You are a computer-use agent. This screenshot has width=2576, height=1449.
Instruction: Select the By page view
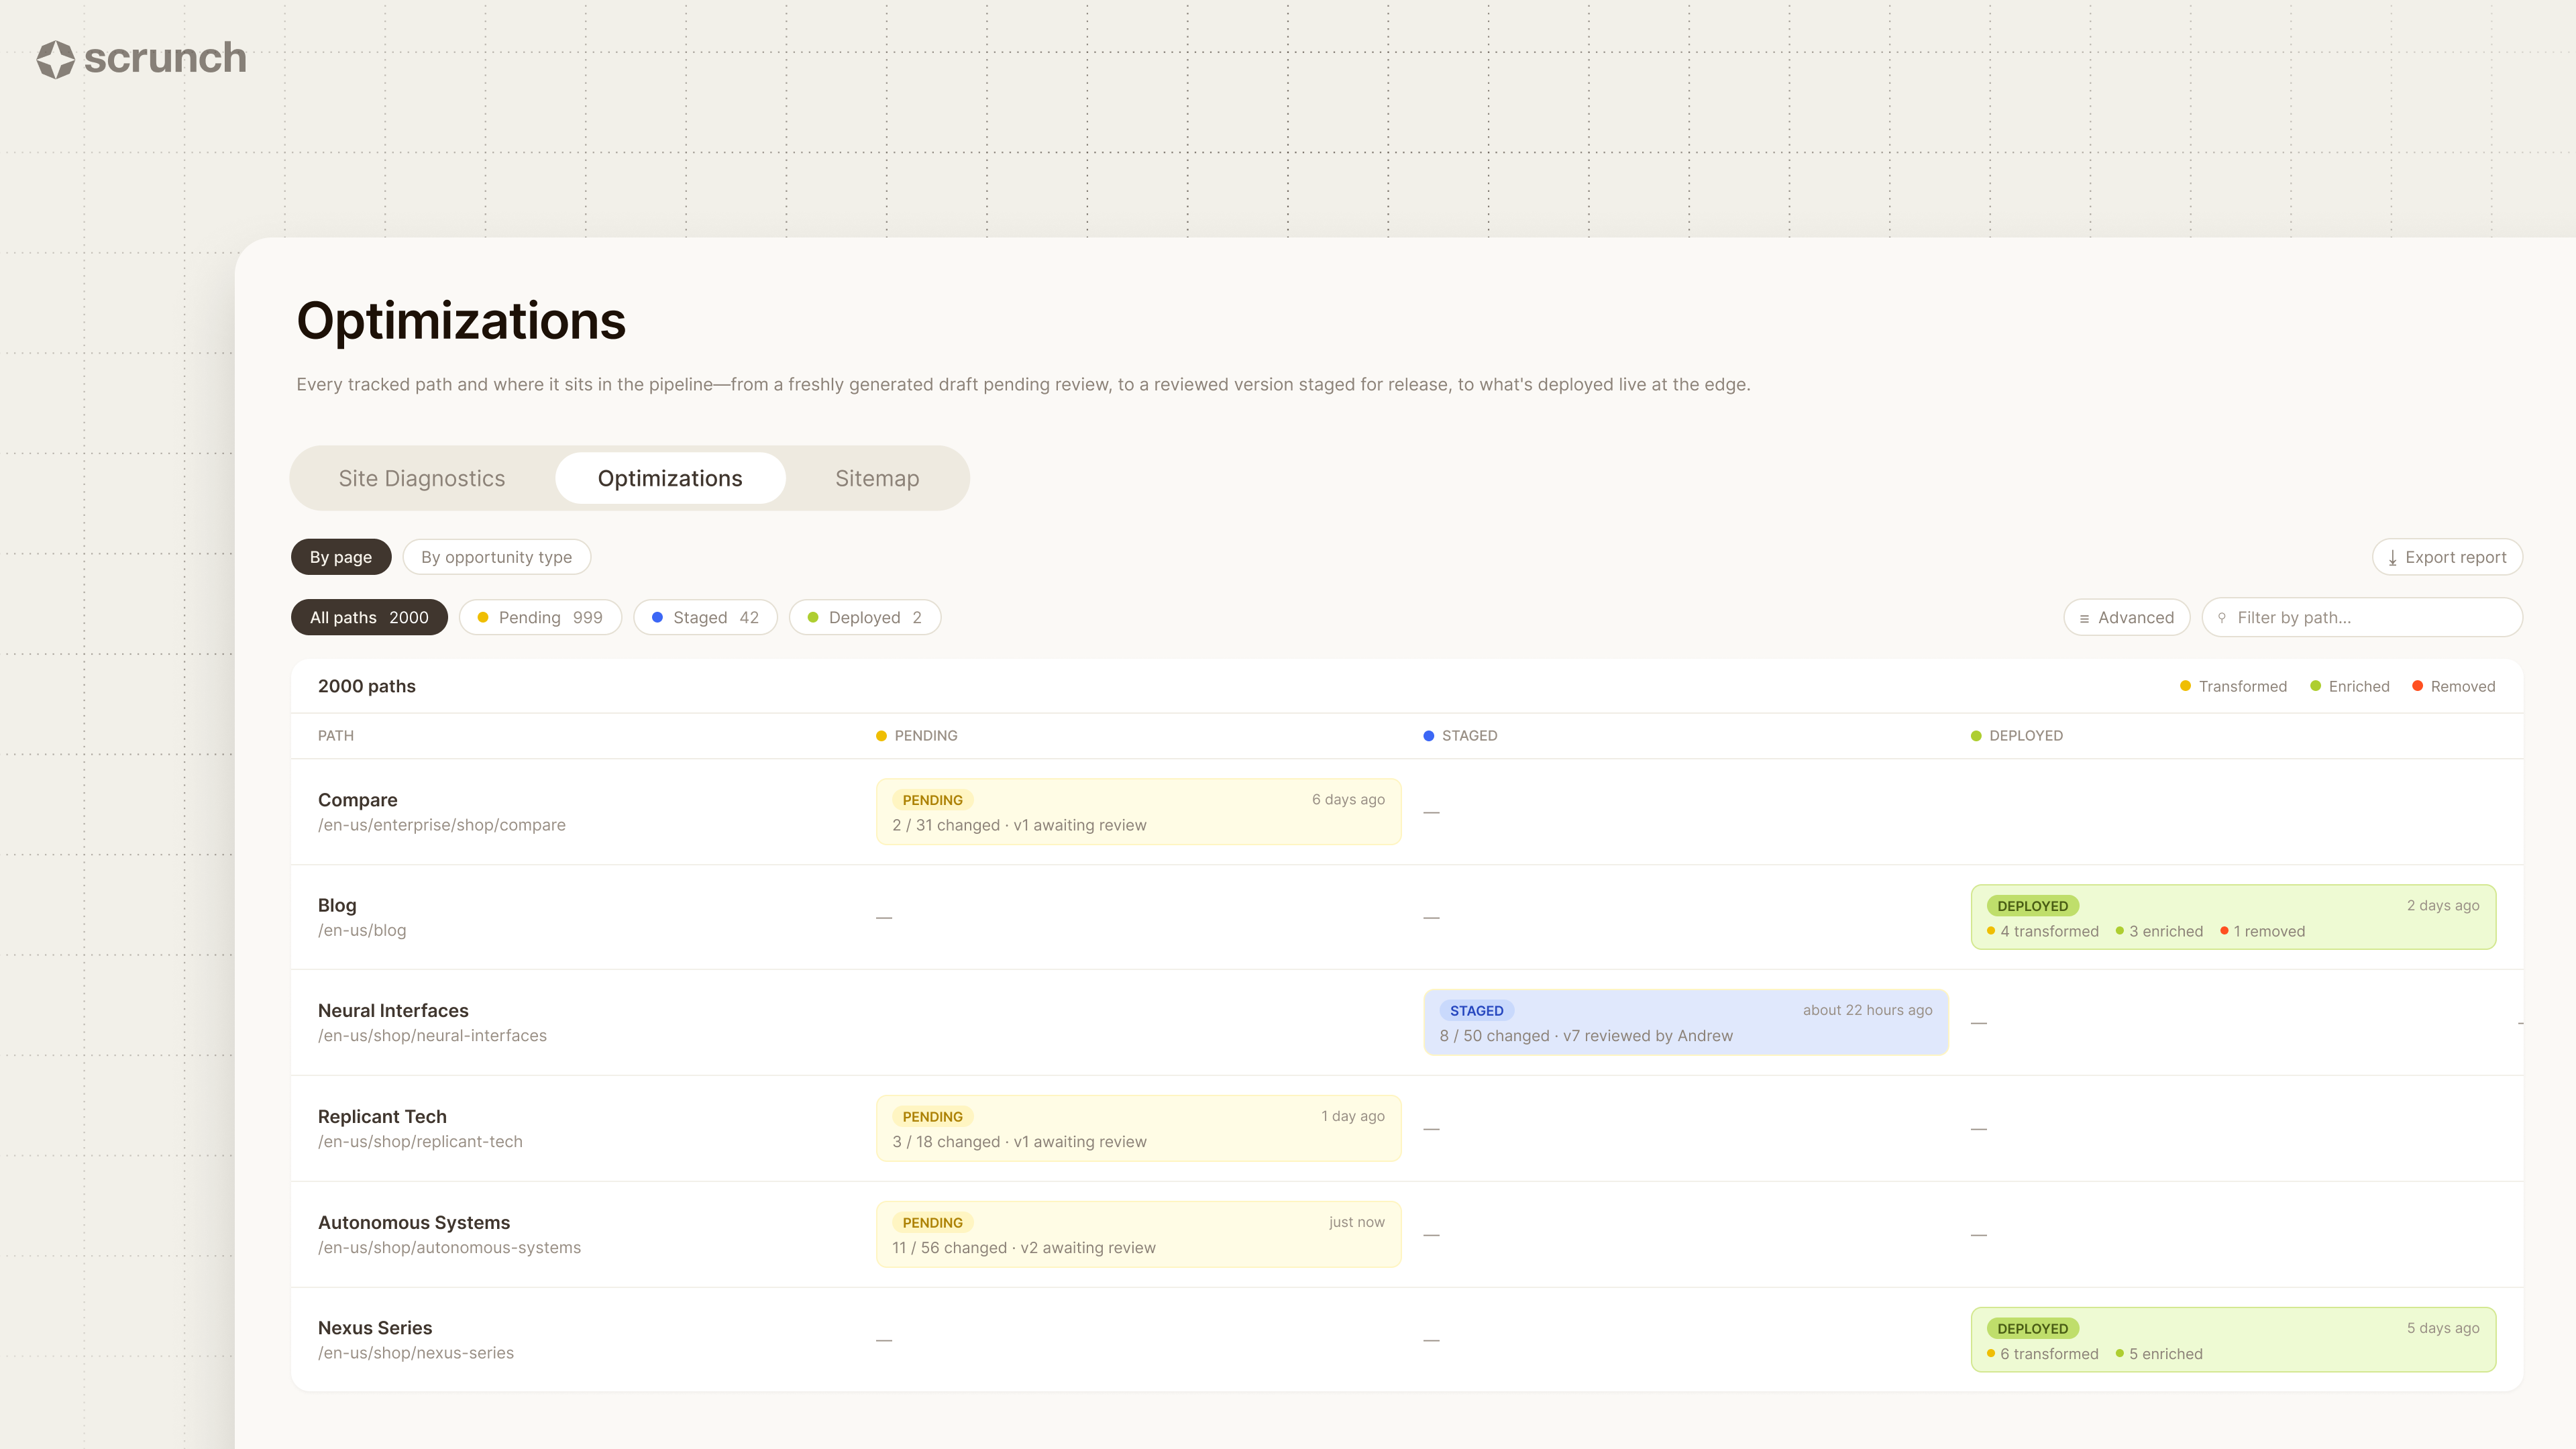(341, 557)
